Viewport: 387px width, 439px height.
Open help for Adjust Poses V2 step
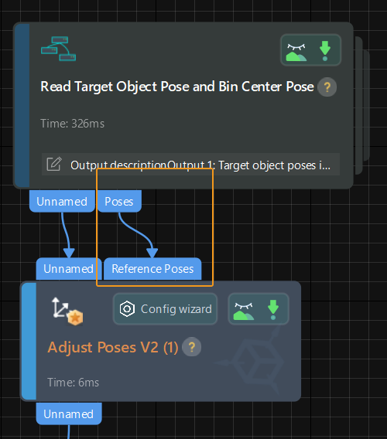[x=191, y=347]
